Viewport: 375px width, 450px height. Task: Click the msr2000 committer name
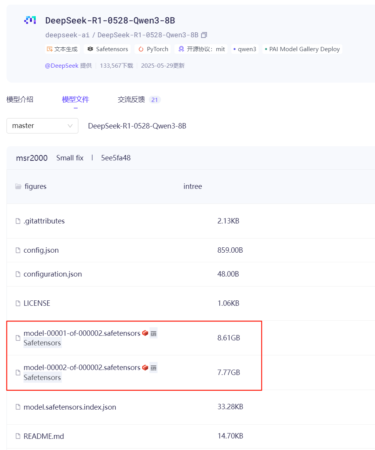click(x=32, y=158)
